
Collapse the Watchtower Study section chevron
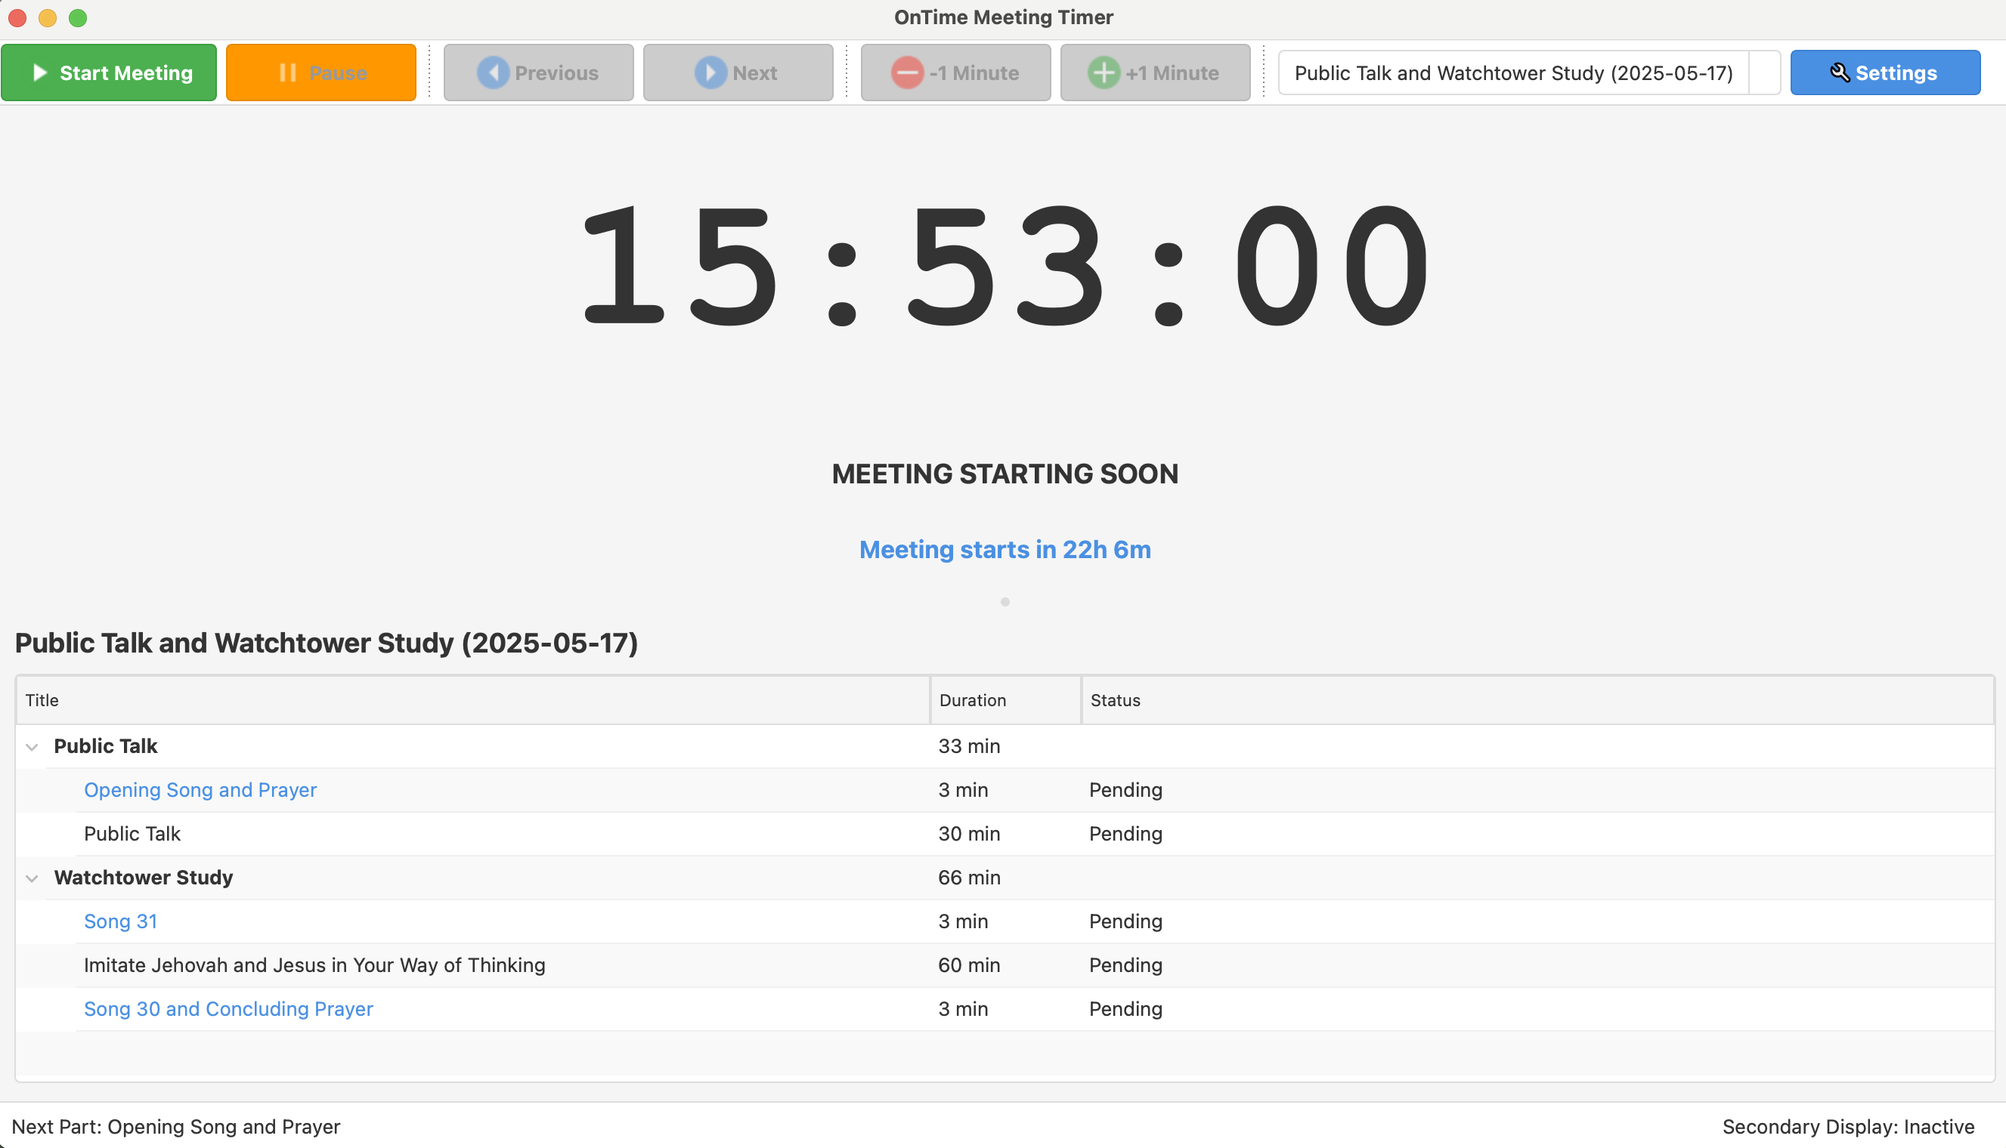click(x=32, y=878)
